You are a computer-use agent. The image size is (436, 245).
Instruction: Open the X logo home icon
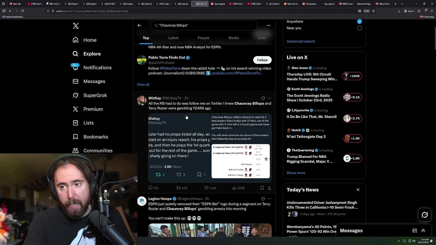click(x=76, y=26)
